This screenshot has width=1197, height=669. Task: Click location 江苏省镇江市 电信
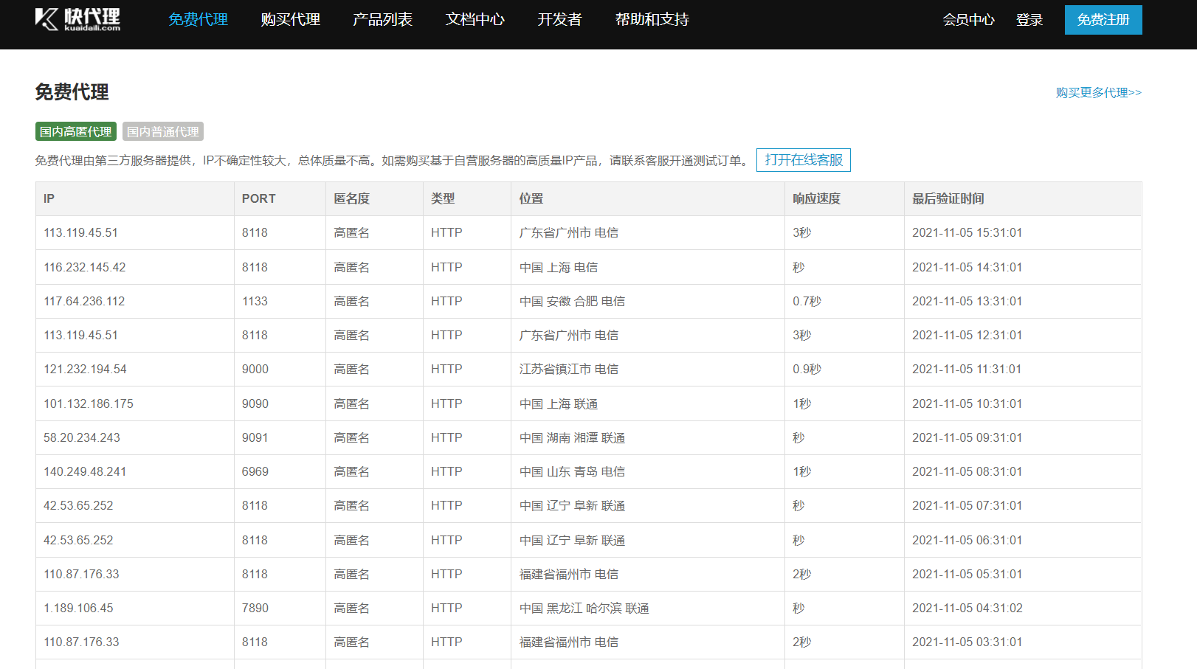click(569, 369)
